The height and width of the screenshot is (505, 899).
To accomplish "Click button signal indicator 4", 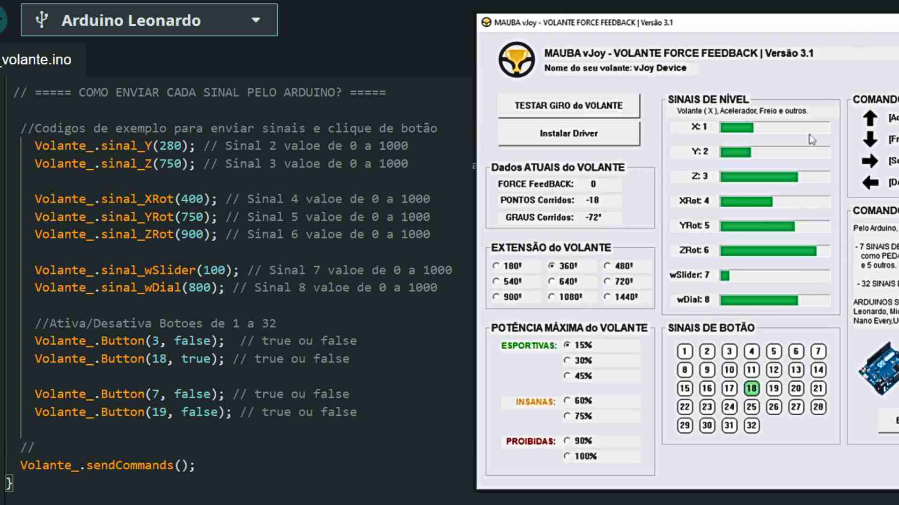I will [x=752, y=352].
